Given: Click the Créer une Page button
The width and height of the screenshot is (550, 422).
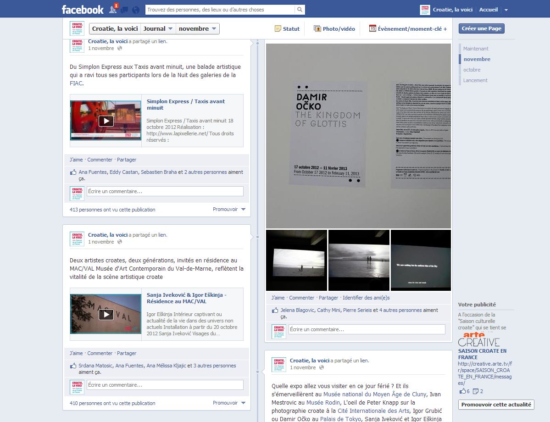Looking at the screenshot, I should (482, 28).
